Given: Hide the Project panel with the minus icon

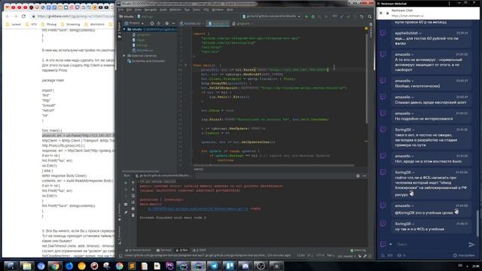Looking at the screenshot, I should (x=173, y=23).
